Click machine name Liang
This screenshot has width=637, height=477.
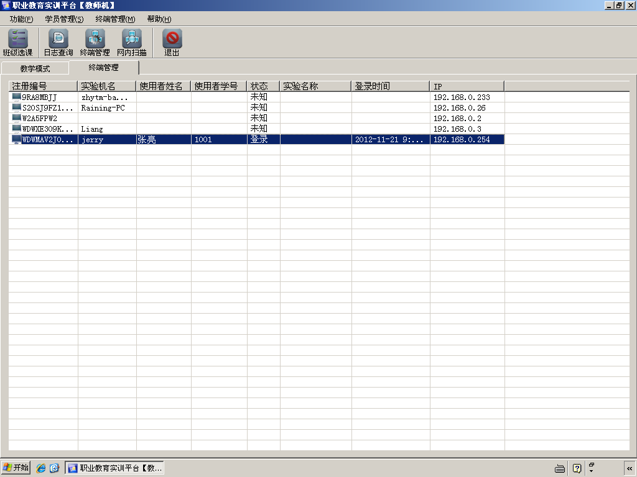tap(92, 129)
